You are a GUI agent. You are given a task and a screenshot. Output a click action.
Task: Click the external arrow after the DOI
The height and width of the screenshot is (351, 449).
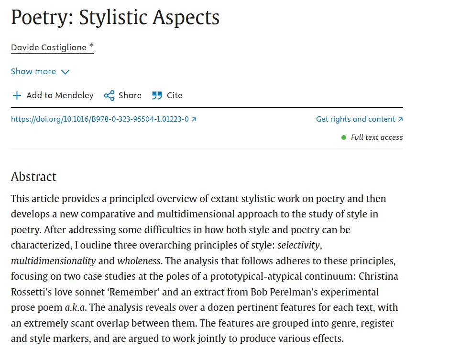point(194,119)
